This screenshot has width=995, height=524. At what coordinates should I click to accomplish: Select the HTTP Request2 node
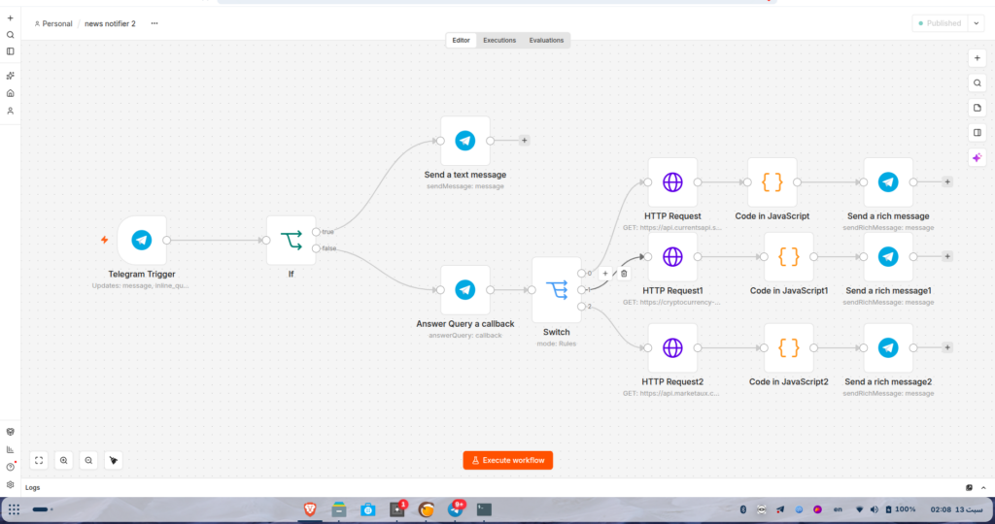point(672,347)
